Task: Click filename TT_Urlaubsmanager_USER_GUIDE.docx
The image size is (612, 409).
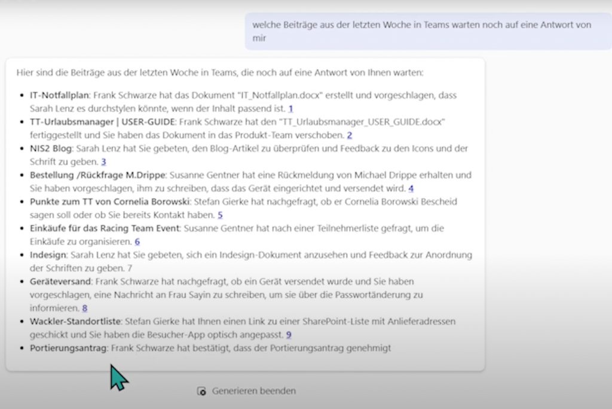Action: [362, 122]
